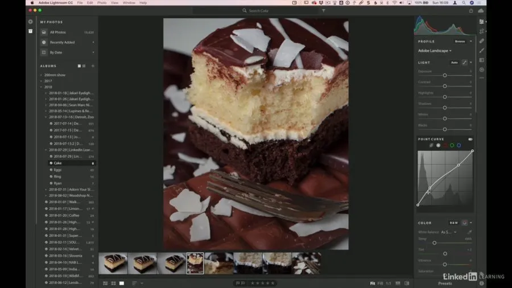Image resolution: width=512 pixels, height=288 pixels.
Task: Select the first cake thumbnail in filmstrip
Action: [x=113, y=264]
